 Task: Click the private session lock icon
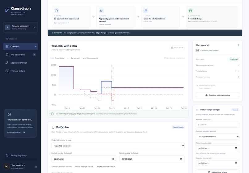point(36,167)
